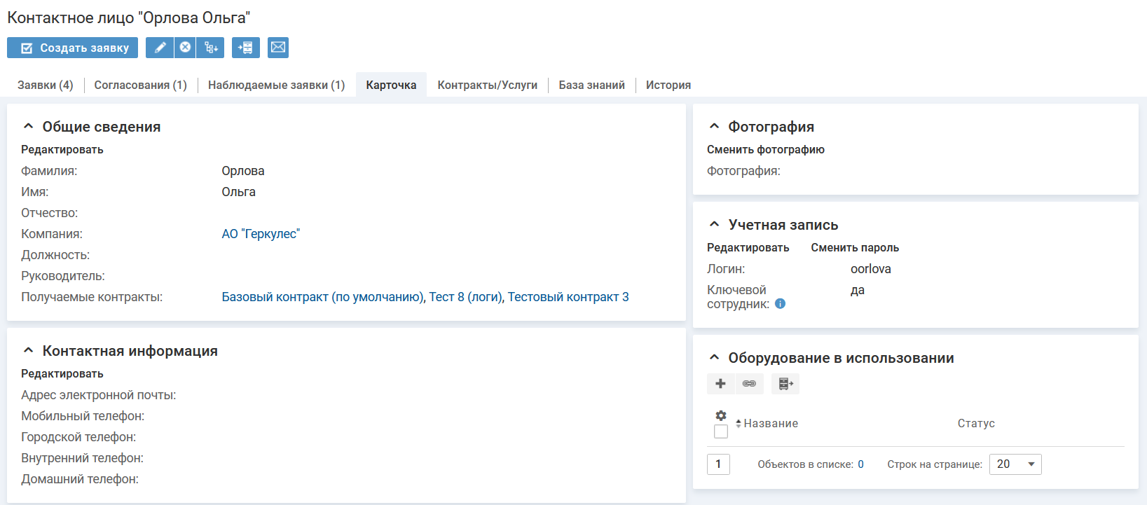Collapse the Контактная информация section

click(x=28, y=351)
